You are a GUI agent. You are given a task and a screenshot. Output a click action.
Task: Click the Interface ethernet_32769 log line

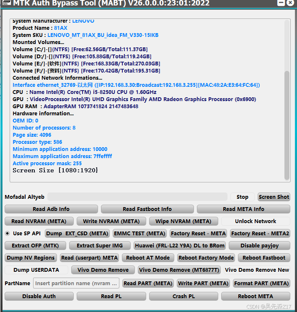pos(136,85)
